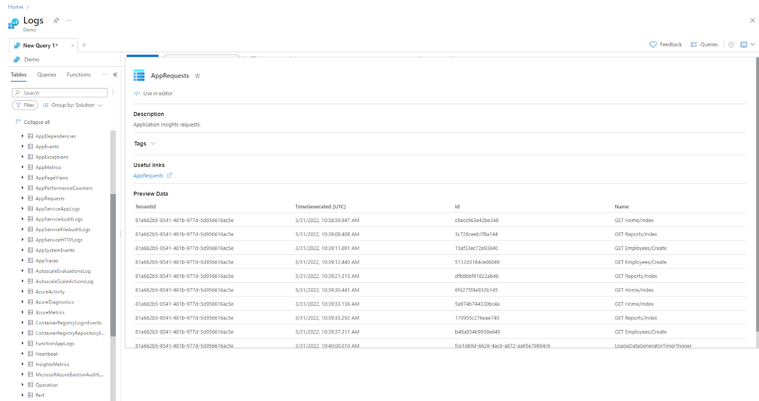
Task: Switch to the Queries tab
Action: pyautogui.click(x=46, y=75)
